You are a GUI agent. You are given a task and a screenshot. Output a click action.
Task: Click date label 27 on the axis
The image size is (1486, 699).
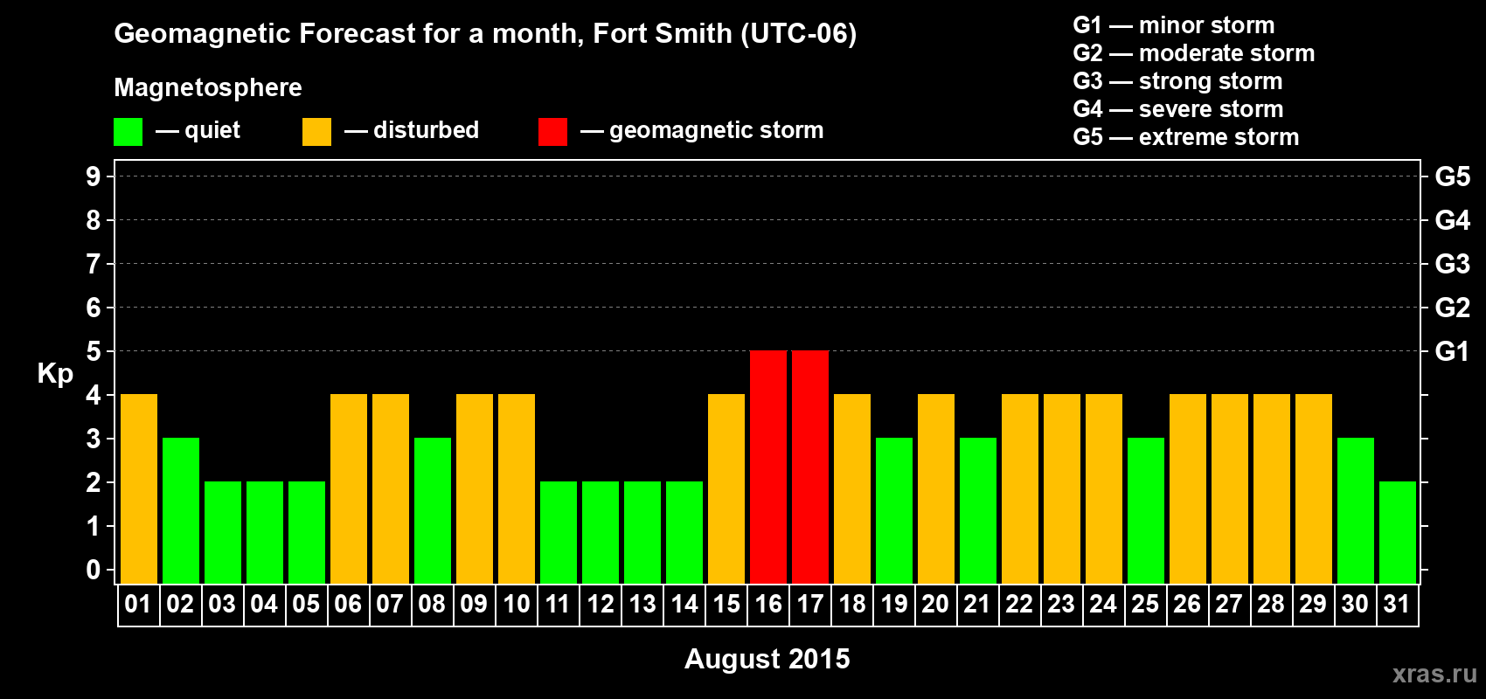(1229, 604)
